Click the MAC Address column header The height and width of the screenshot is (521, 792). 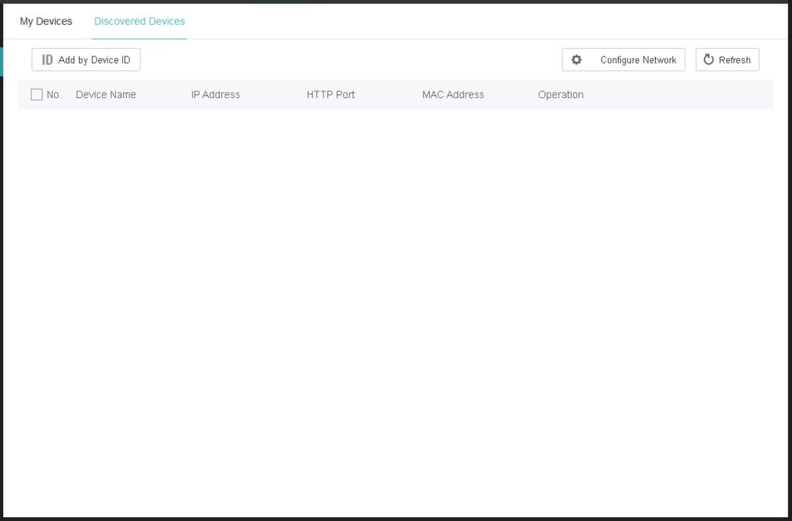452,94
